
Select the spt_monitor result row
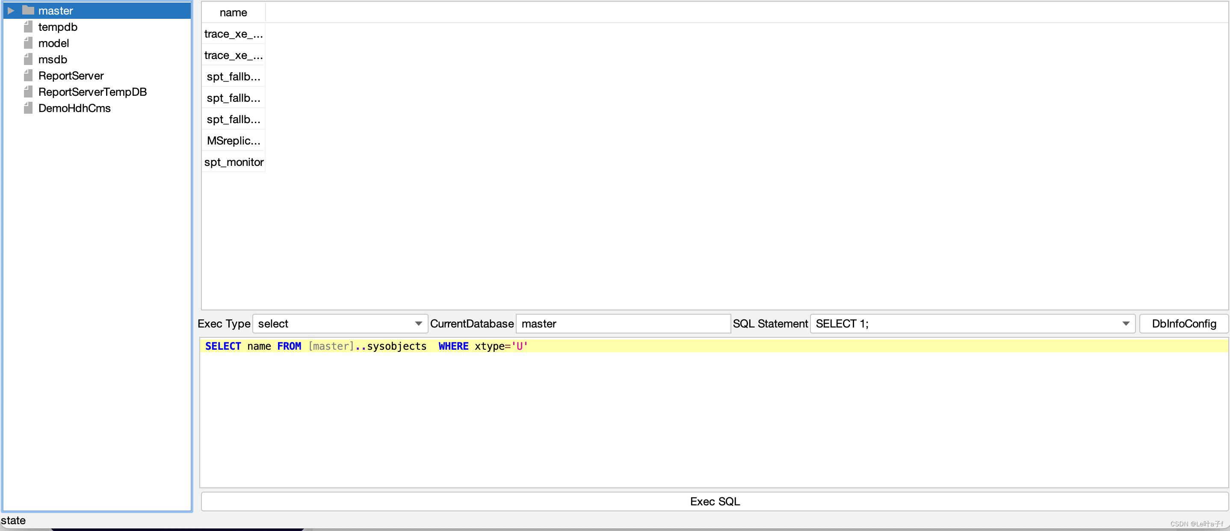click(x=234, y=162)
